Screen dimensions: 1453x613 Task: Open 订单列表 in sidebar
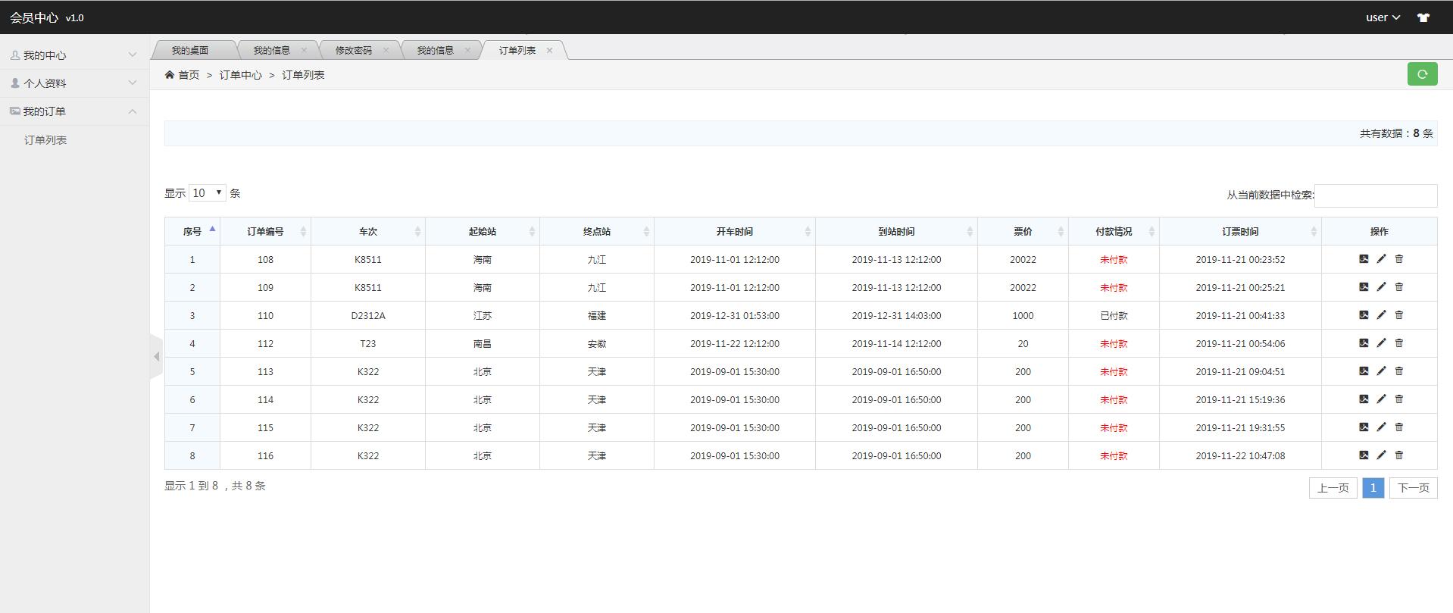pyautogui.click(x=45, y=140)
